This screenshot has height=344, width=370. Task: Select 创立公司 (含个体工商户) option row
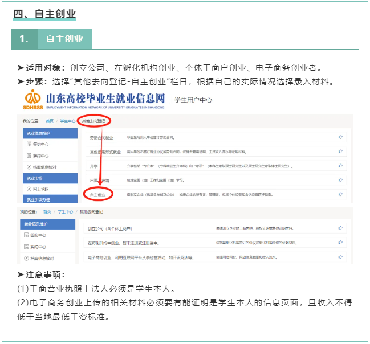click(113, 228)
